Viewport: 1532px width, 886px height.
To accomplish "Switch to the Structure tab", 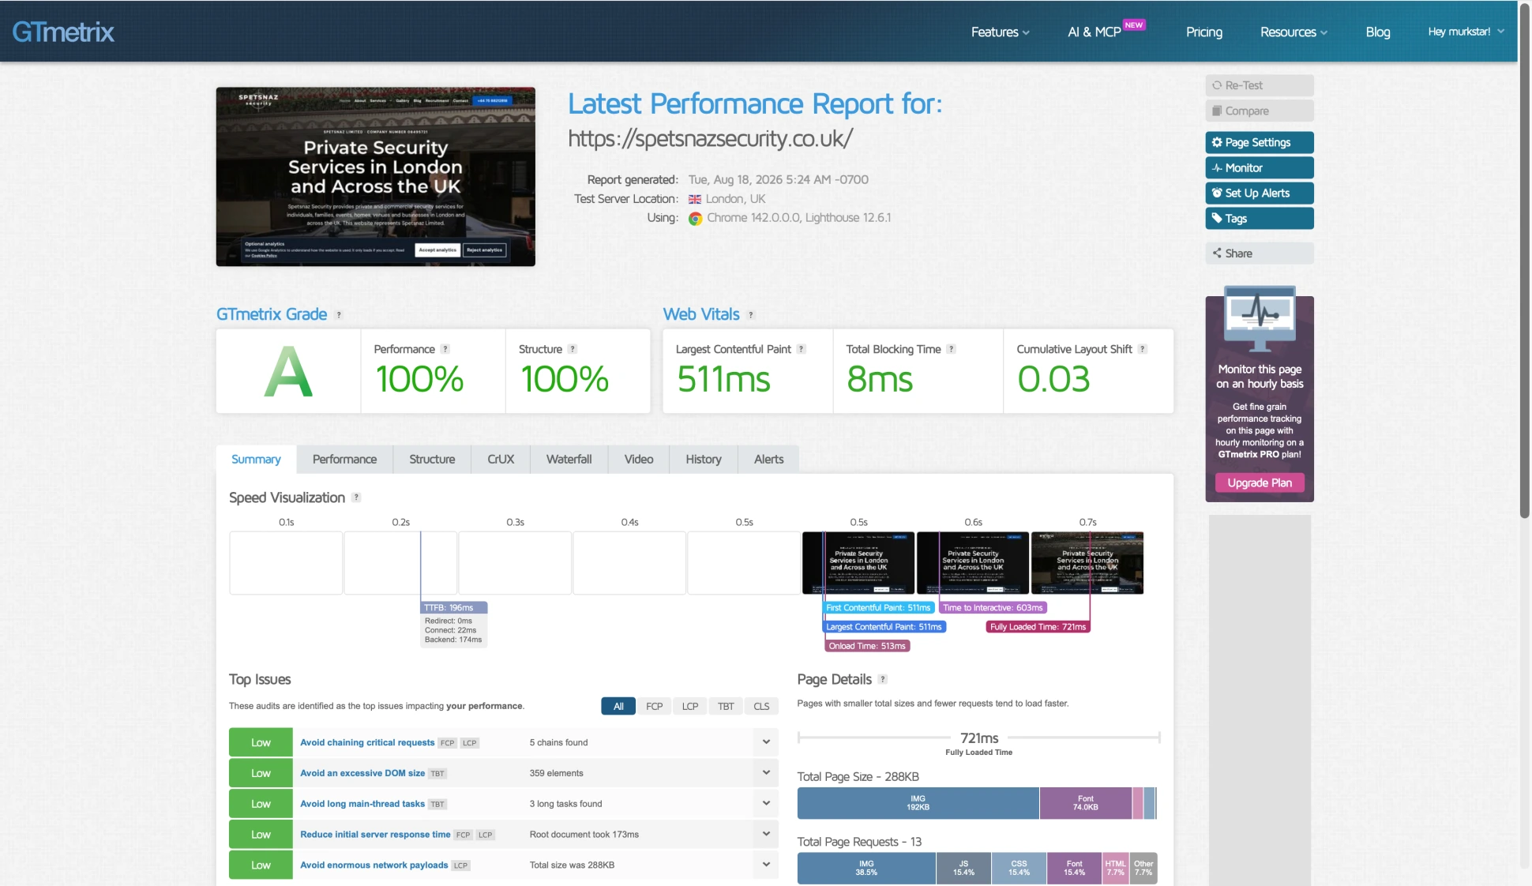I will 432,460.
